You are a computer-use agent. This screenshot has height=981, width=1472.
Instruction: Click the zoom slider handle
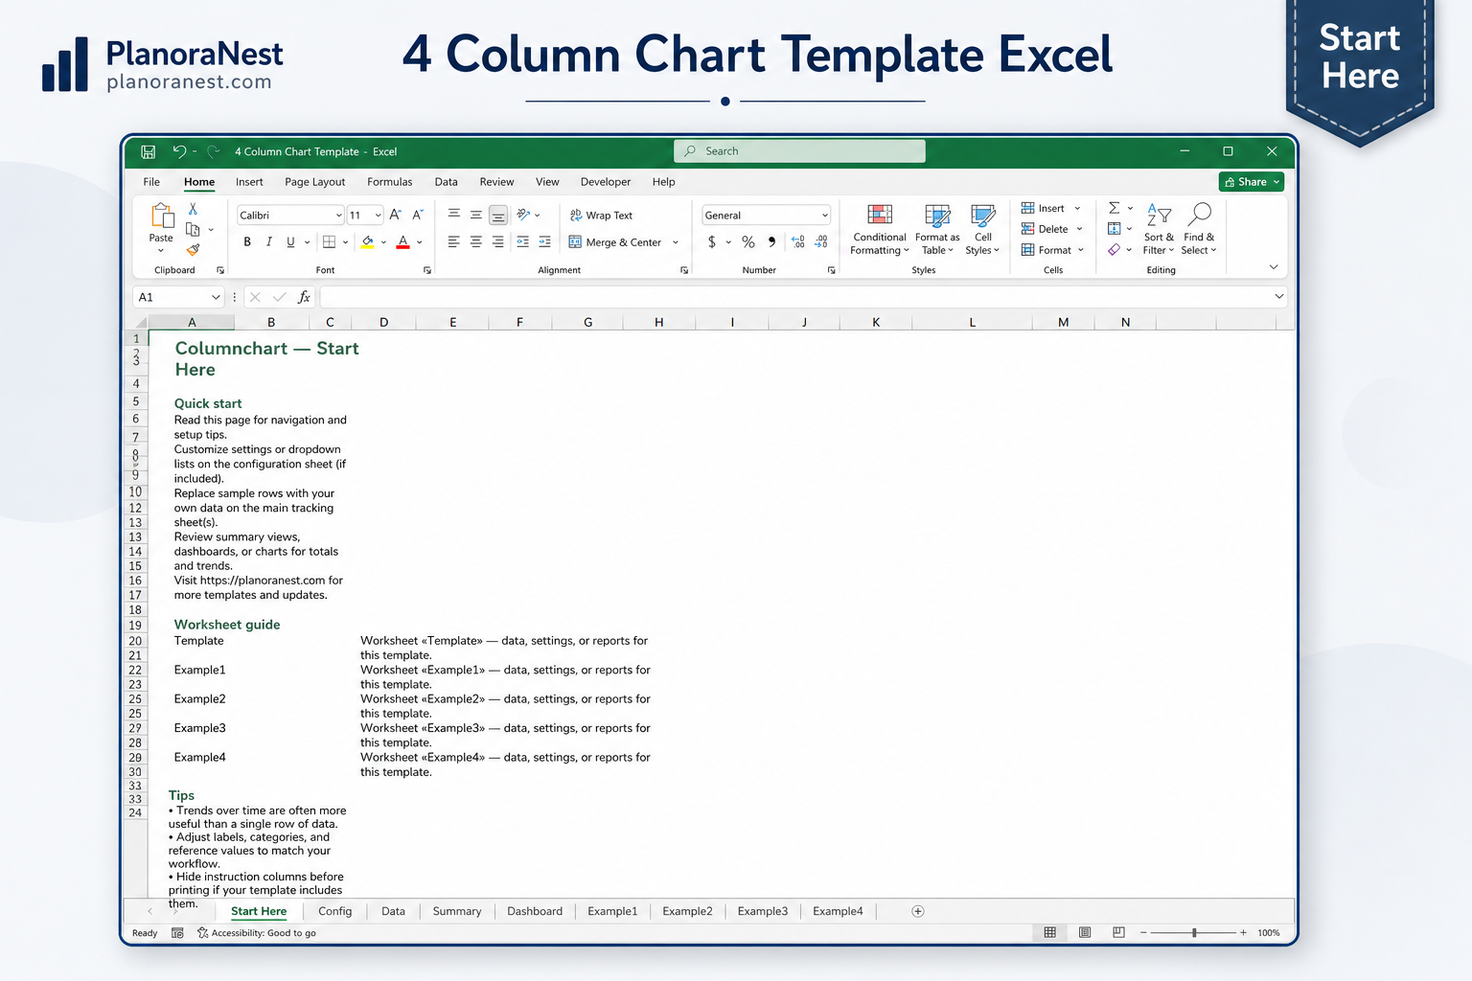pos(1194,932)
